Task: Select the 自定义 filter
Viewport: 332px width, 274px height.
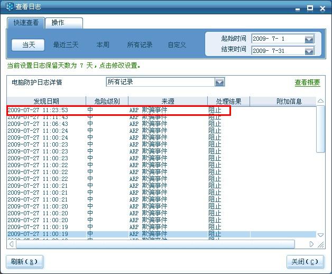Action: tap(177, 45)
